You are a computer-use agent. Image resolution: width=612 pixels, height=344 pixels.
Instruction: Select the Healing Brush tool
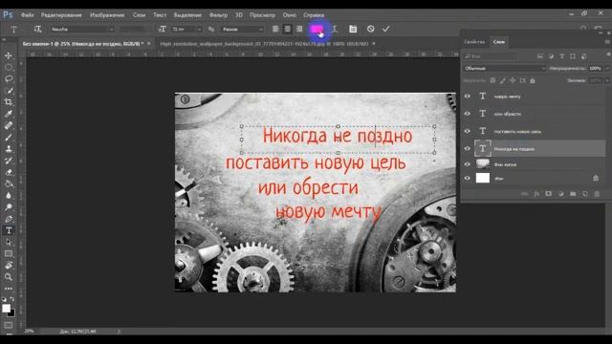(x=9, y=125)
